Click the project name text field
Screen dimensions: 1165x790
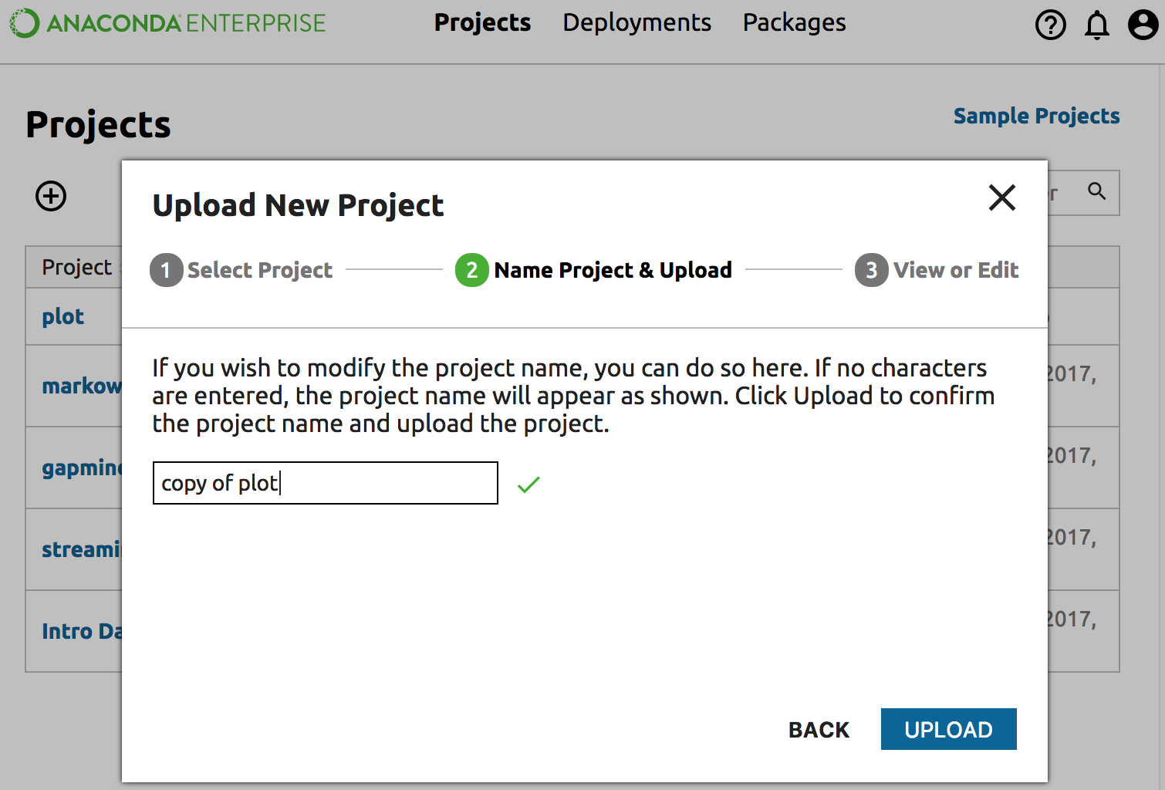tap(325, 483)
